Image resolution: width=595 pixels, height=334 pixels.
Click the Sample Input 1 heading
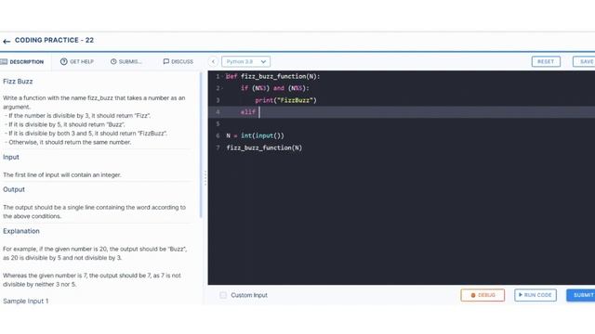coord(26,301)
